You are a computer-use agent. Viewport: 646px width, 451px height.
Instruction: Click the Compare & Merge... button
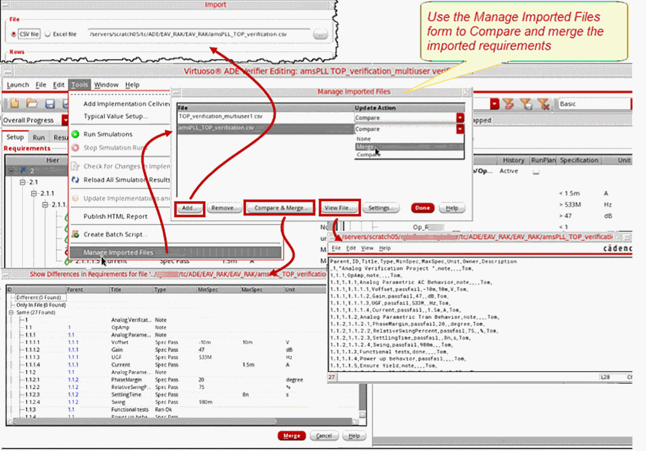click(280, 207)
